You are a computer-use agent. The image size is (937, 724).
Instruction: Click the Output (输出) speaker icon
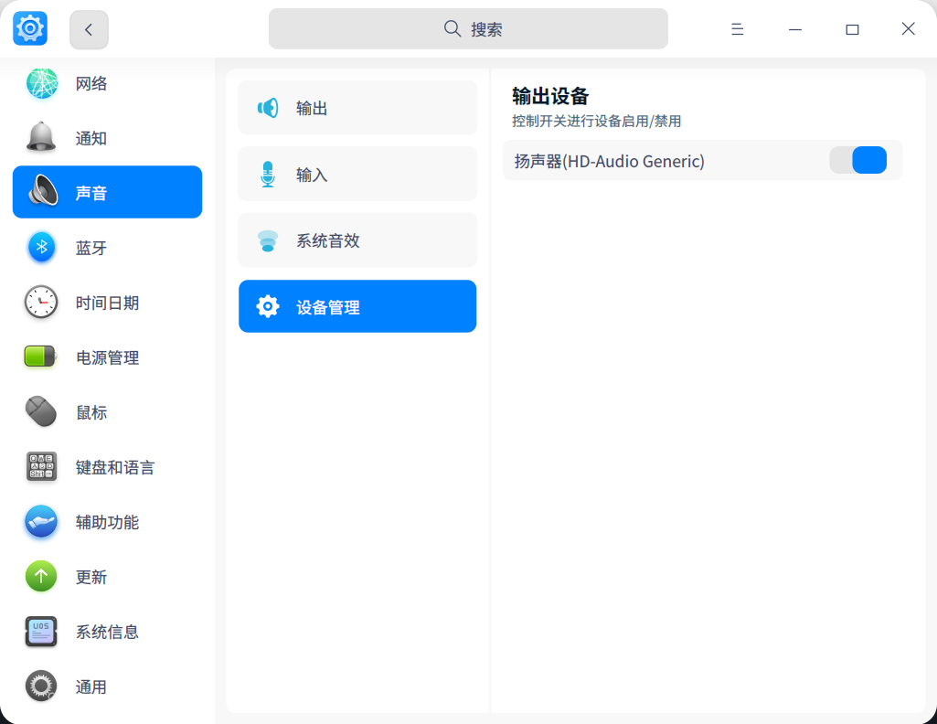click(268, 108)
